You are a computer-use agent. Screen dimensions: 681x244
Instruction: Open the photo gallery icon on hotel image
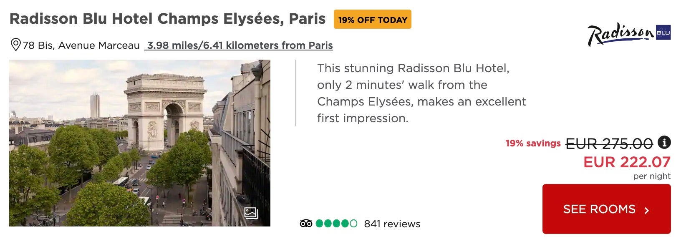coord(251,213)
